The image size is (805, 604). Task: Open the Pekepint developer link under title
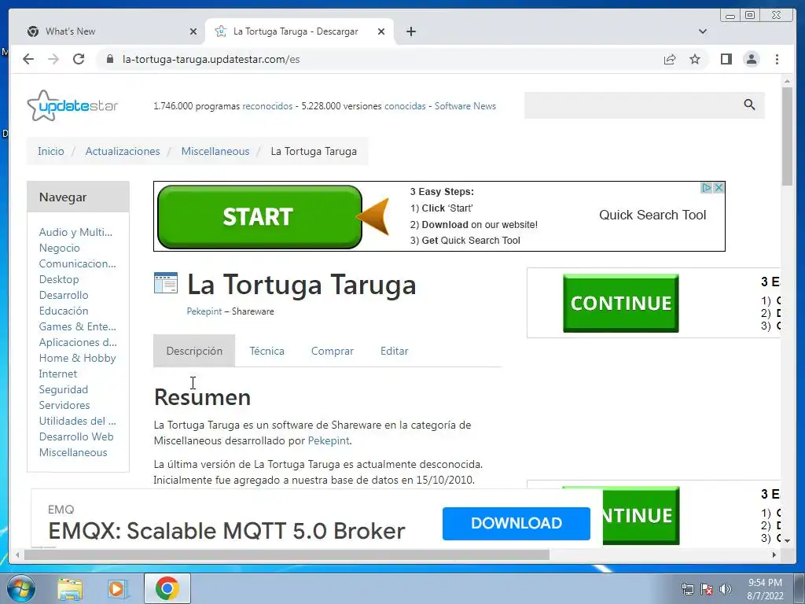tap(204, 311)
